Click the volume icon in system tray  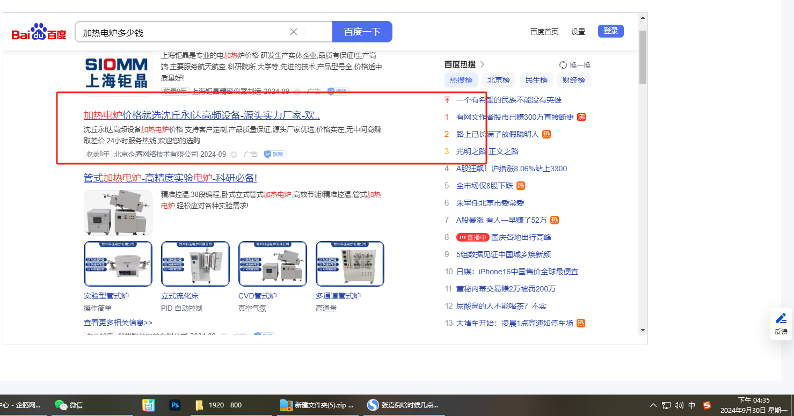(x=679, y=405)
